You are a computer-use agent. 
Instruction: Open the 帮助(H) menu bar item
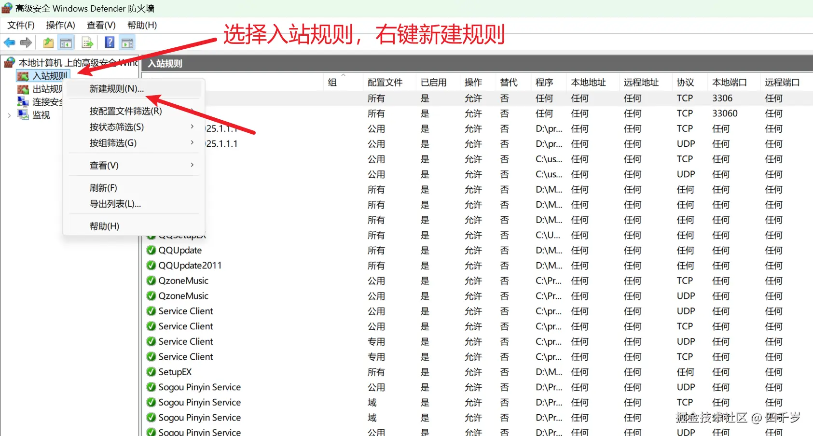coord(142,25)
